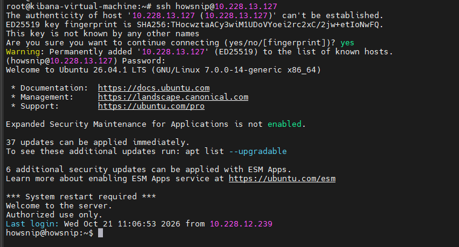Open the landscape.canonical.com management link
The height and width of the screenshot is (247, 459).
(x=173, y=97)
